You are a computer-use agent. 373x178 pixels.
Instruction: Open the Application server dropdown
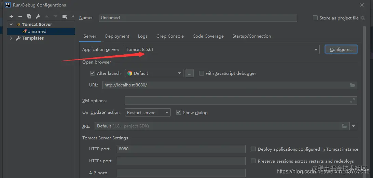(221, 50)
